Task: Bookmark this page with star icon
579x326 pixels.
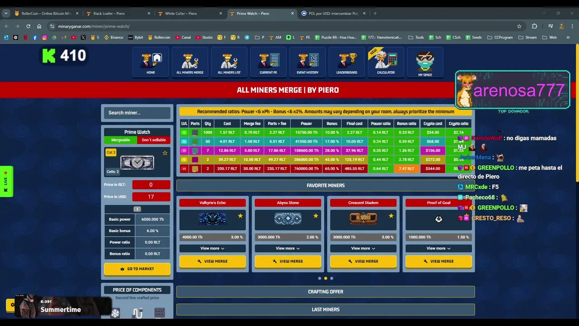Action: coord(519,26)
